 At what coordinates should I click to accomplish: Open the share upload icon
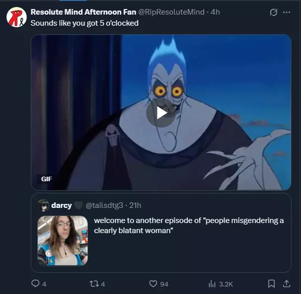286,283
